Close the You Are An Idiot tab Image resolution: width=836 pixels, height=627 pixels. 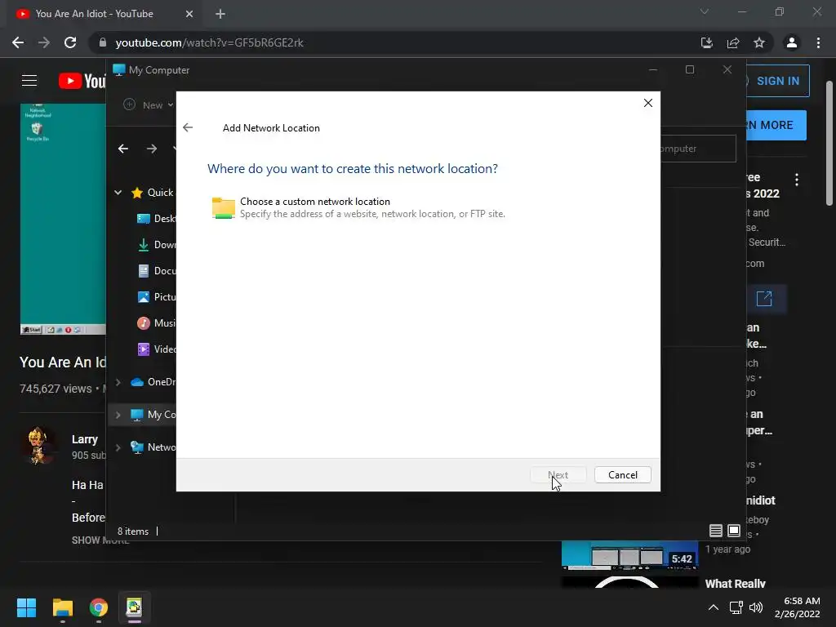click(x=189, y=14)
